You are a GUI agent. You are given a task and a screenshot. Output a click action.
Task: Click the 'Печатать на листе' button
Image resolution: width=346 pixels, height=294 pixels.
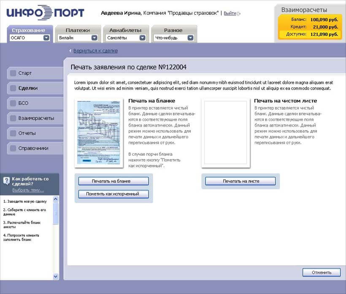click(x=241, y=181)
